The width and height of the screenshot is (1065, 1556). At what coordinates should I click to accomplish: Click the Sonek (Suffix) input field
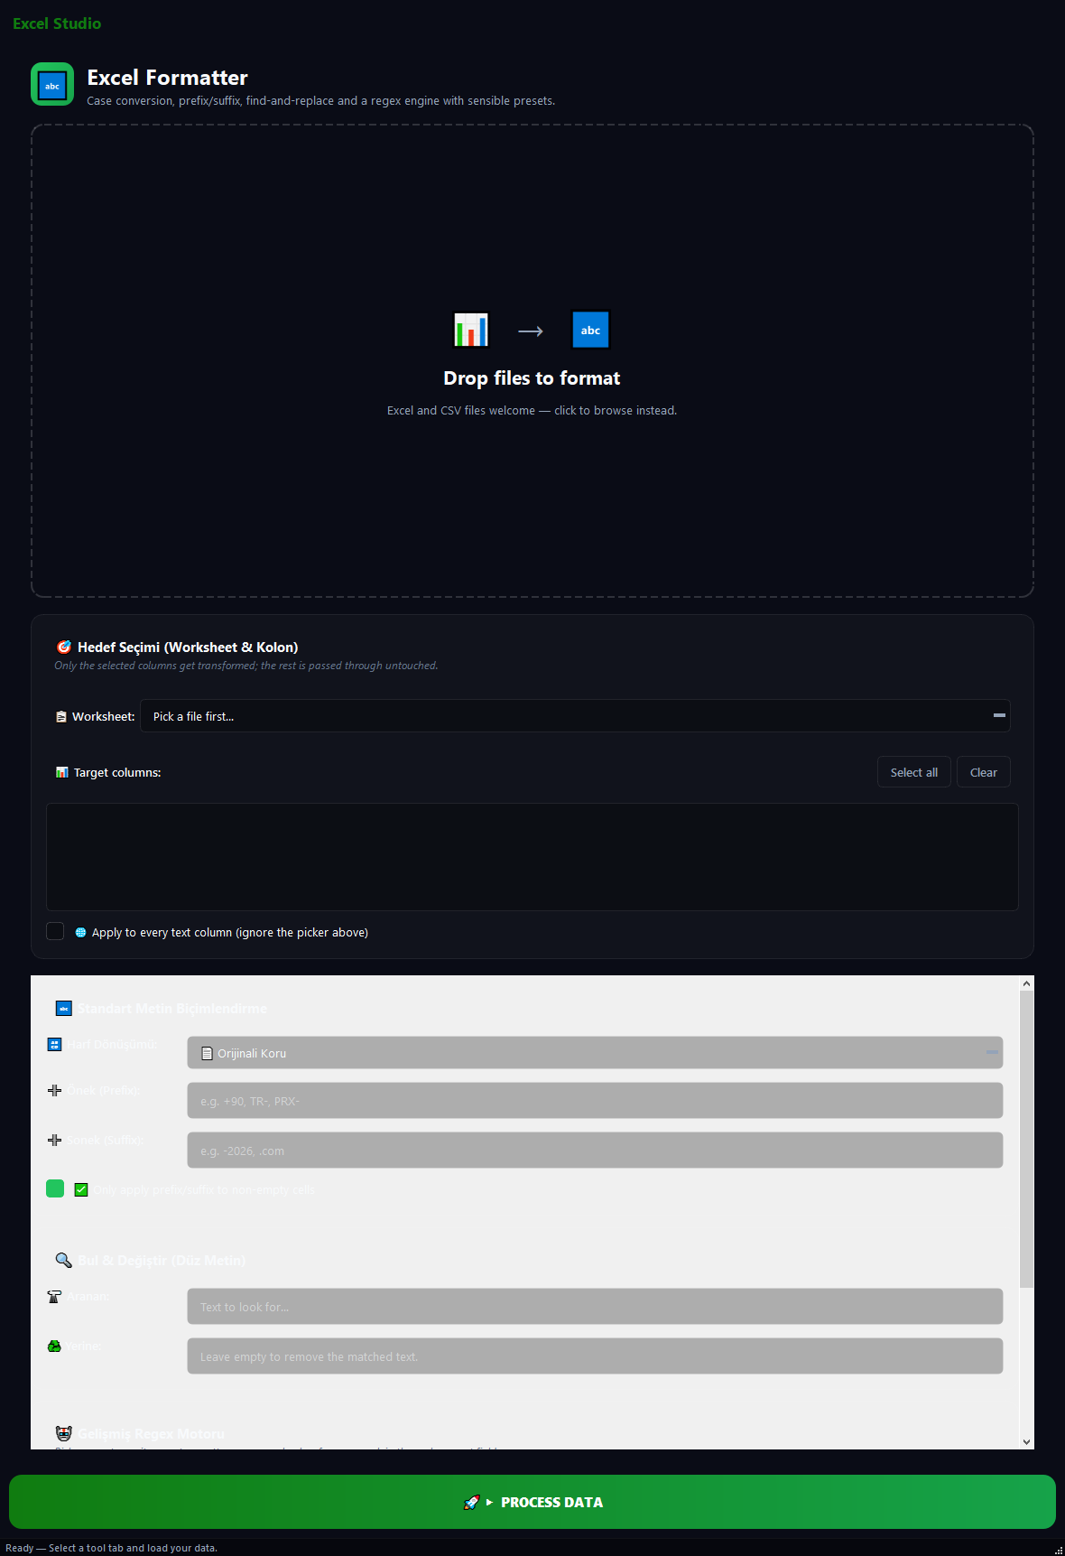click(595, 1150)
